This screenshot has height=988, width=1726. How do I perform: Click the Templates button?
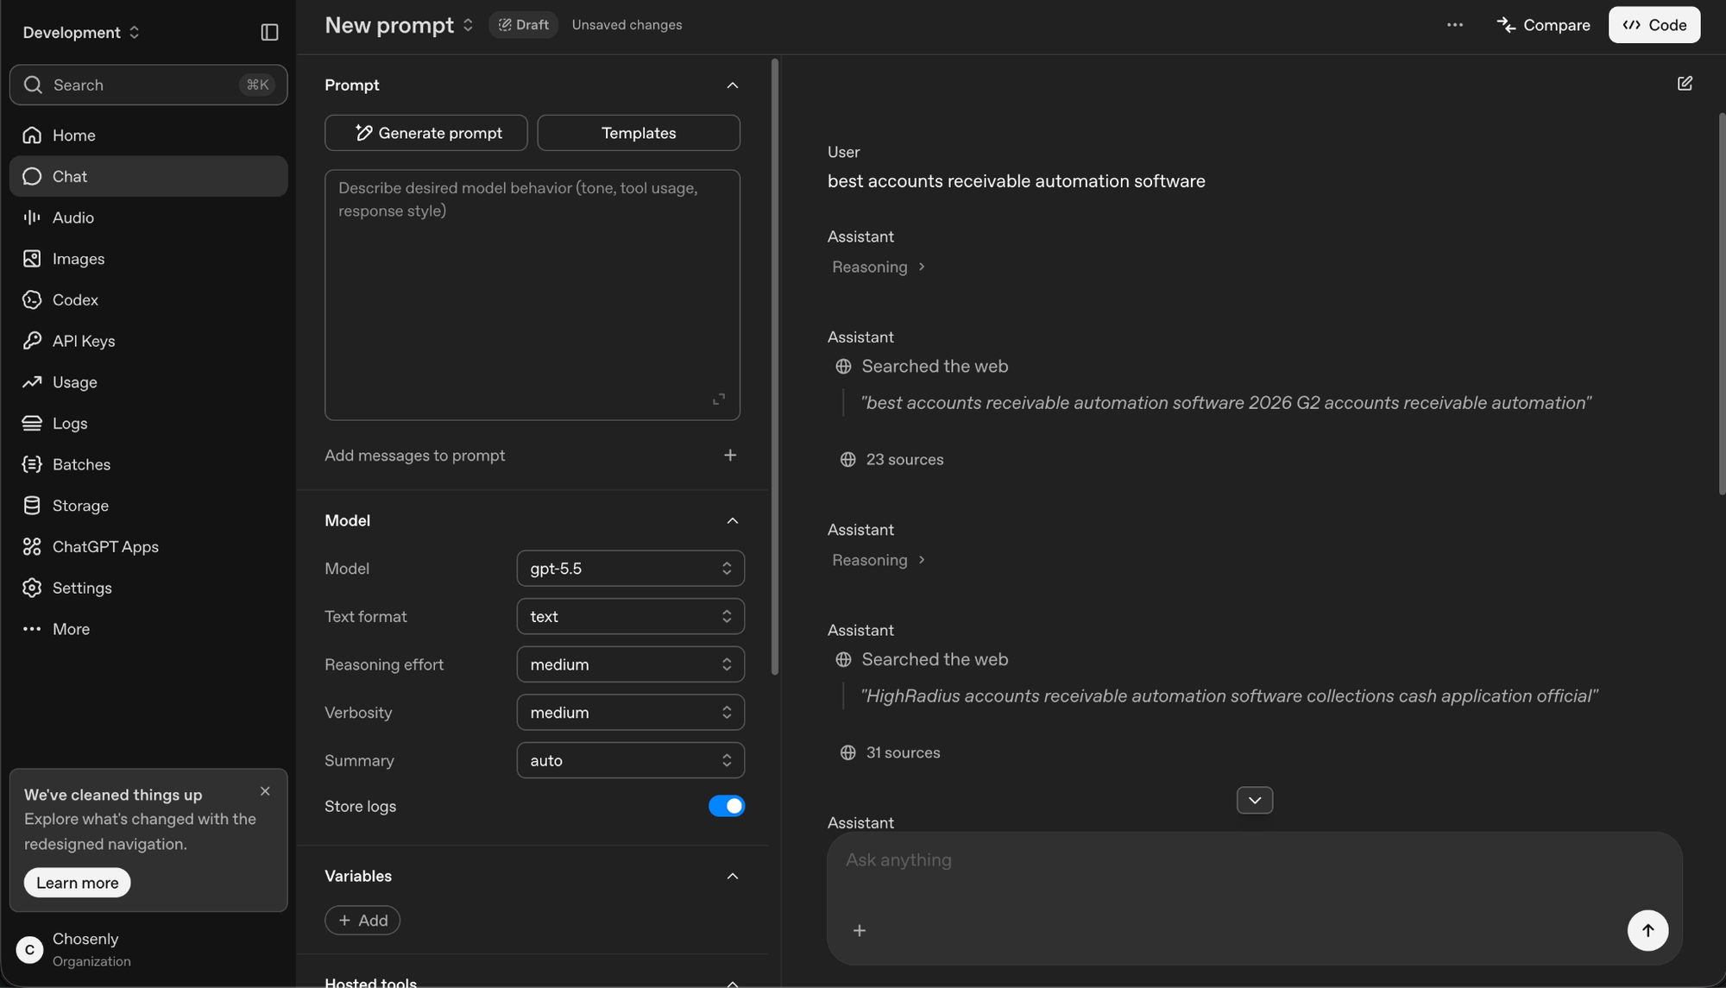(639, 133)
